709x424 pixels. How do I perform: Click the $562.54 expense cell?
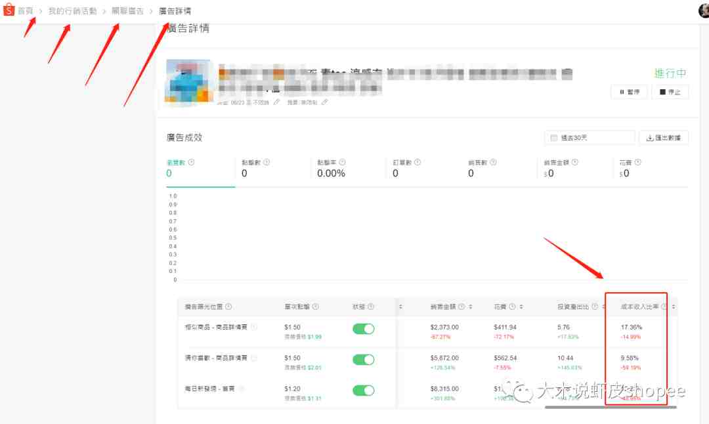(505, 358)
